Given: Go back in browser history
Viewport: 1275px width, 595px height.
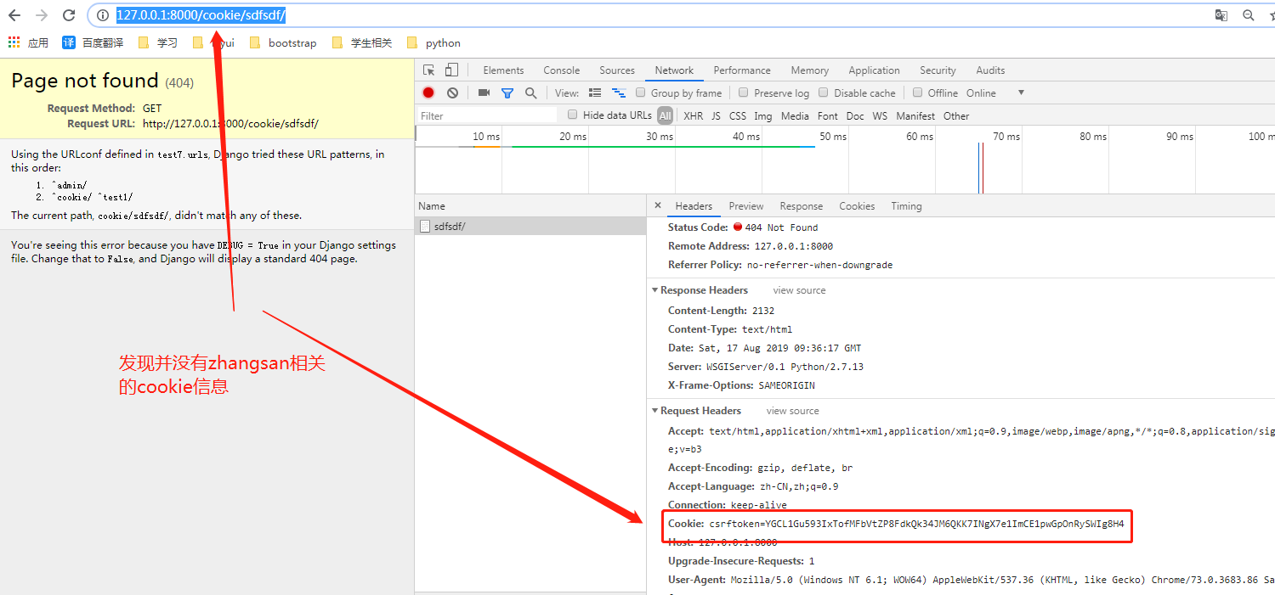Looking at the screenshot, I should tap(14, 15).
